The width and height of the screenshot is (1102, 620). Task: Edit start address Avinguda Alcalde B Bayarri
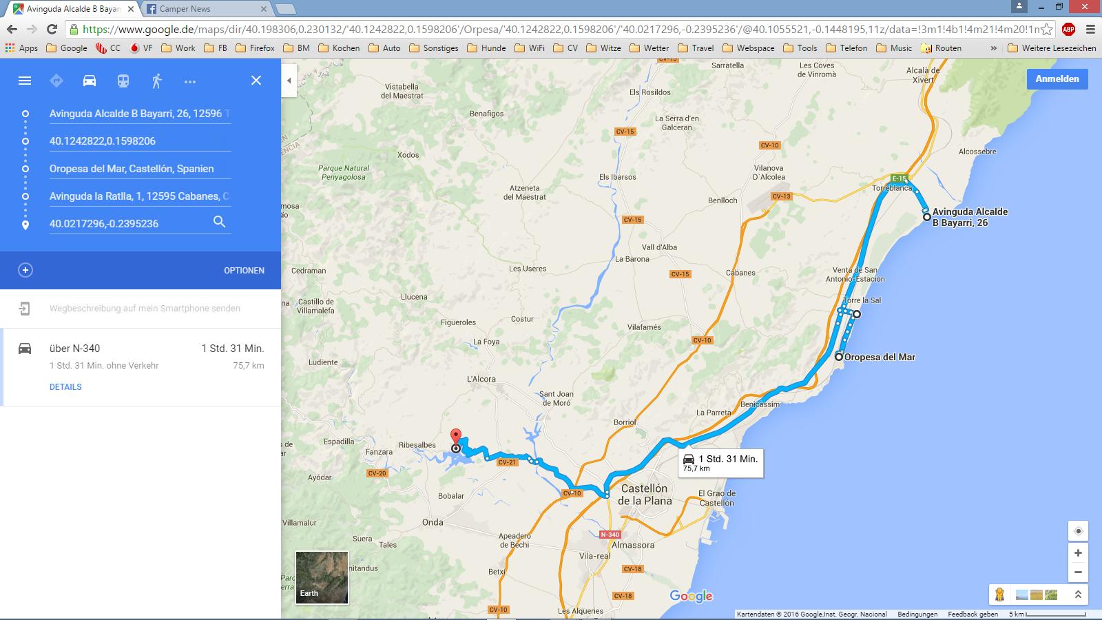140,114
